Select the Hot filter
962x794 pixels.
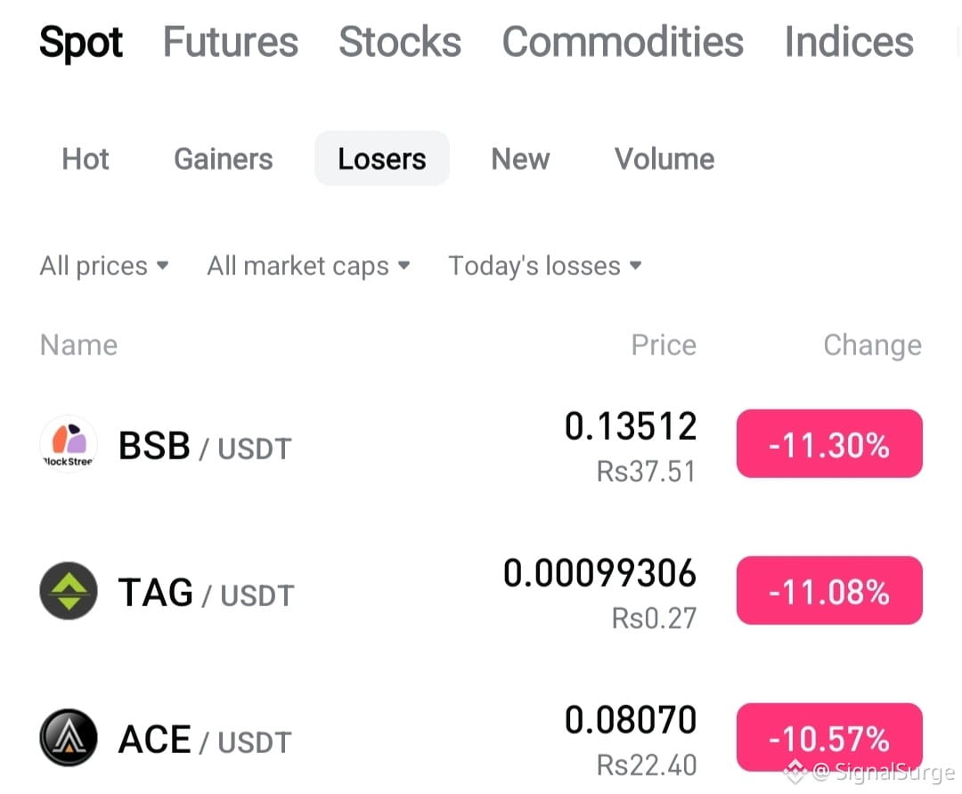click(x=86, y=158)
